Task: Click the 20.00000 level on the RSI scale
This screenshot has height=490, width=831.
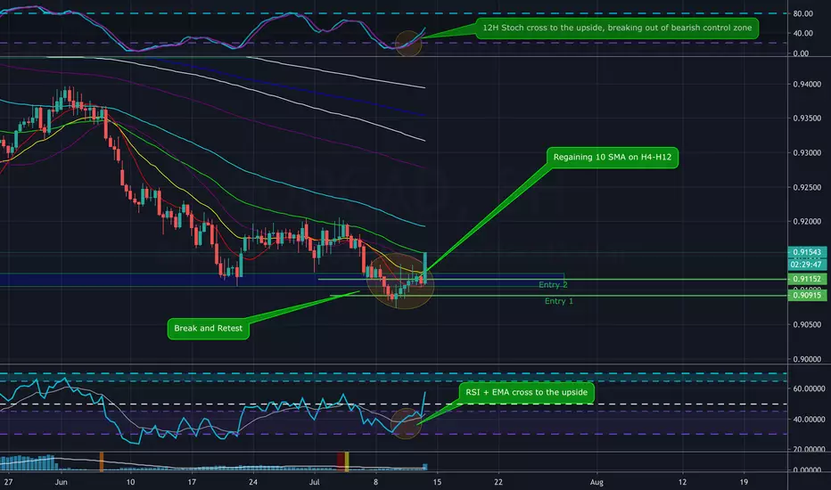Action: (809, 449)
